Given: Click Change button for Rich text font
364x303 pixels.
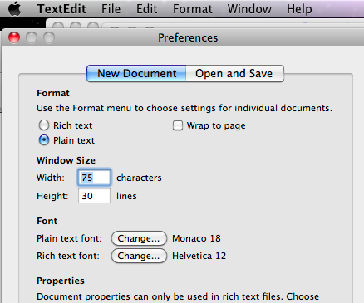Looking at the screenshot, I should 139,256.
